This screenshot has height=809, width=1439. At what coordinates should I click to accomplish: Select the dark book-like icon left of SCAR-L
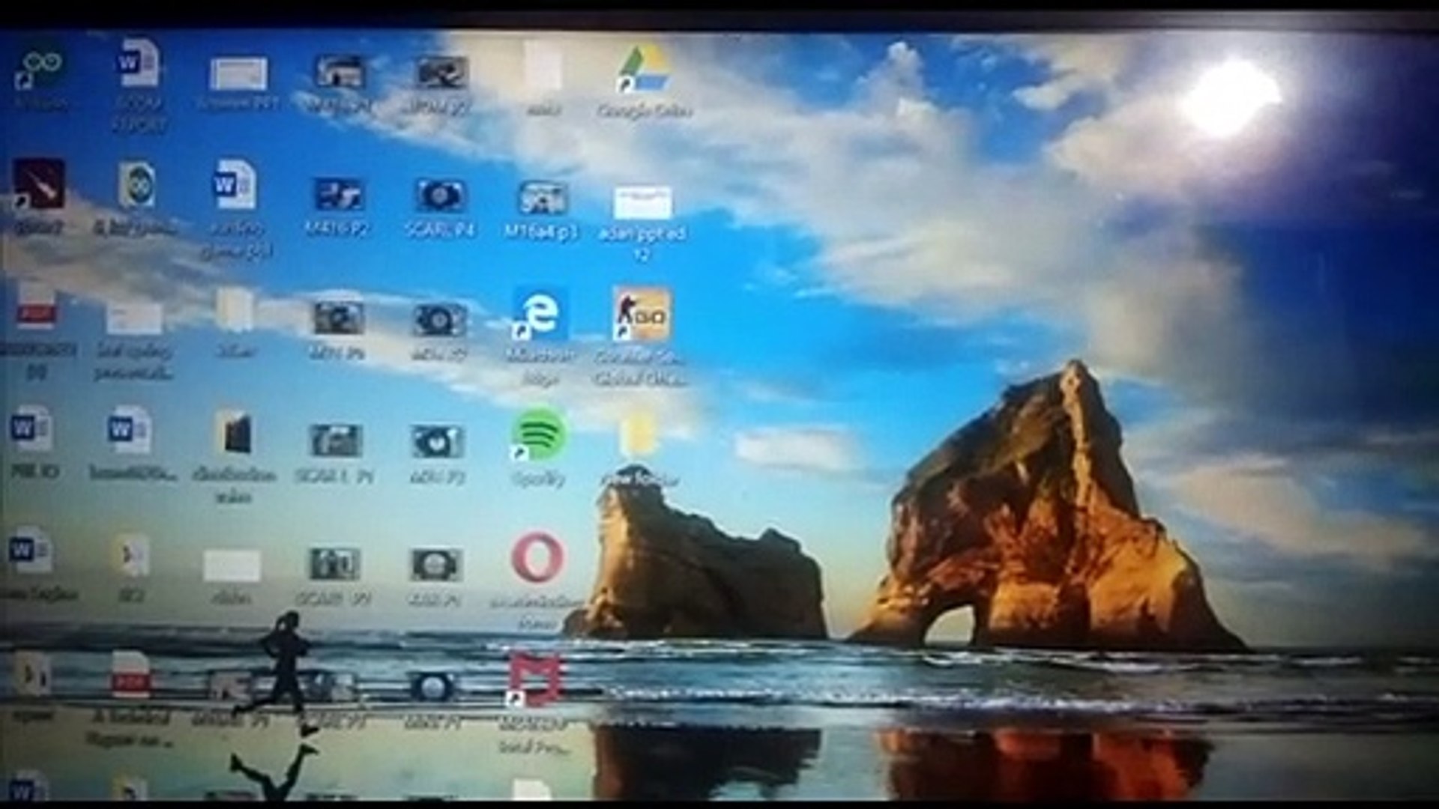(235, 433)
